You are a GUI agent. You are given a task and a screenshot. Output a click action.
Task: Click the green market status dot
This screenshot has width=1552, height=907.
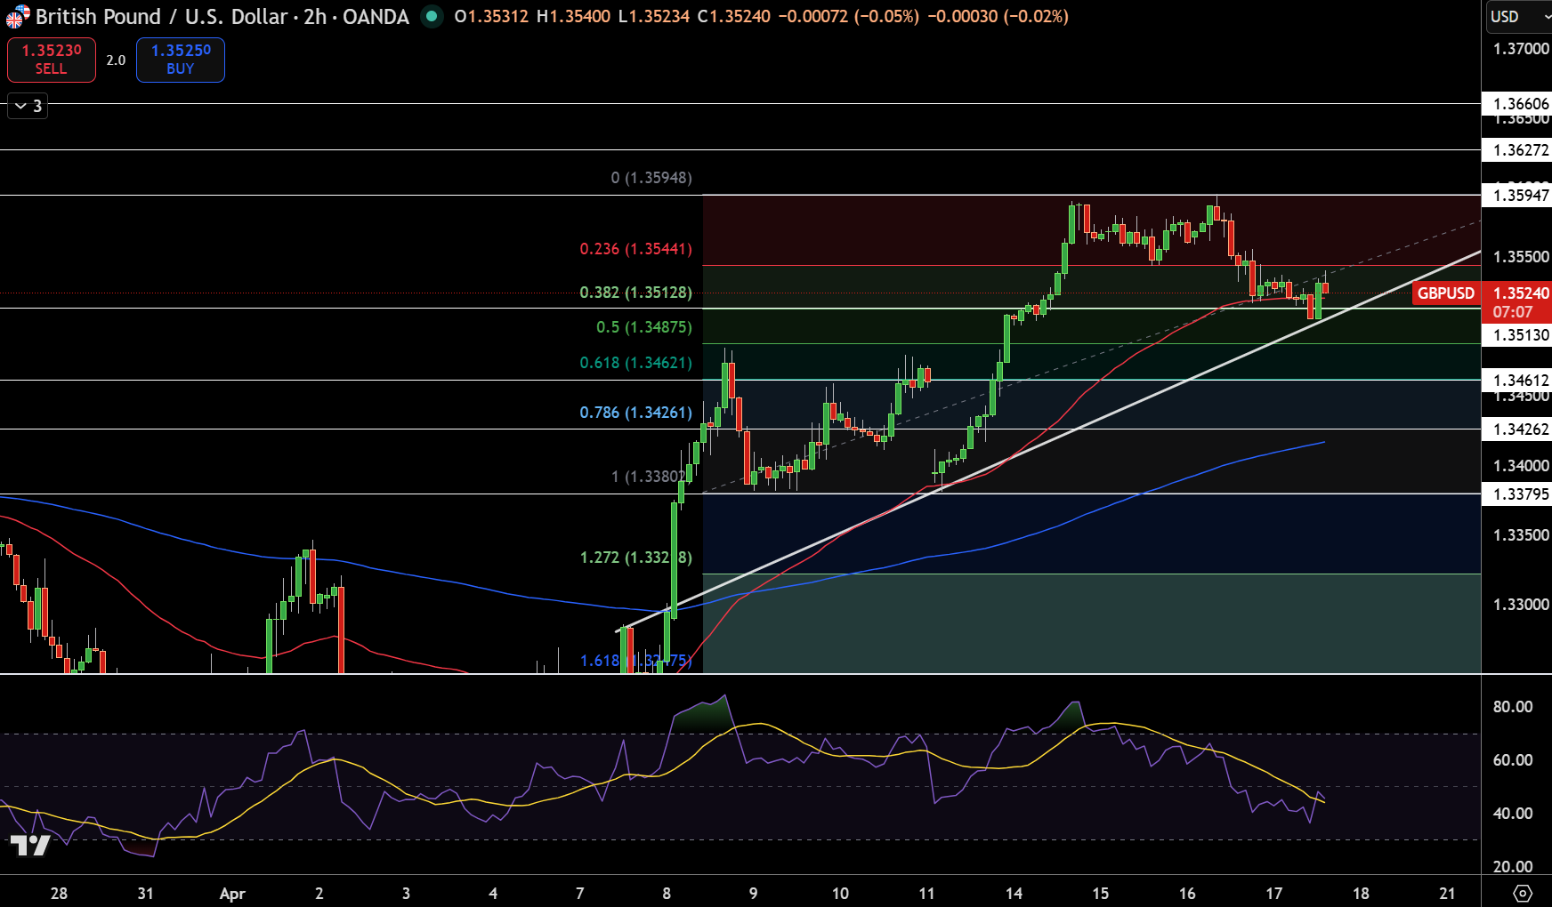pos(432,16)
